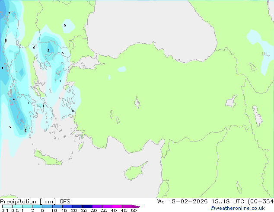The image size is (274, 212).
Task: Select the 5–10 mm legend color swatch
Action: point(47,206)
